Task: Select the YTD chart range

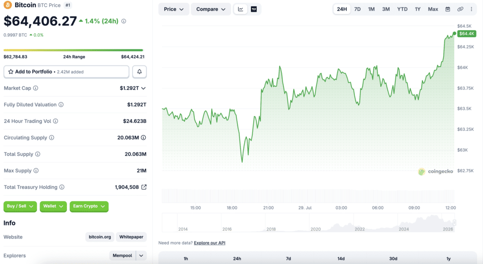Action: (x=402, y=9)
